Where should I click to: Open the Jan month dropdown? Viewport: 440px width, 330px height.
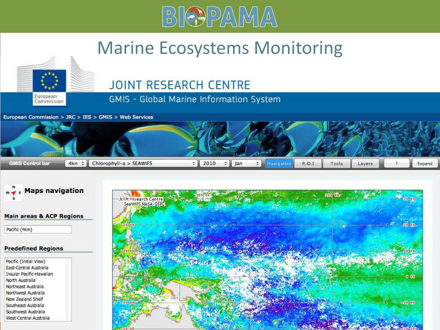coord(246,163)
